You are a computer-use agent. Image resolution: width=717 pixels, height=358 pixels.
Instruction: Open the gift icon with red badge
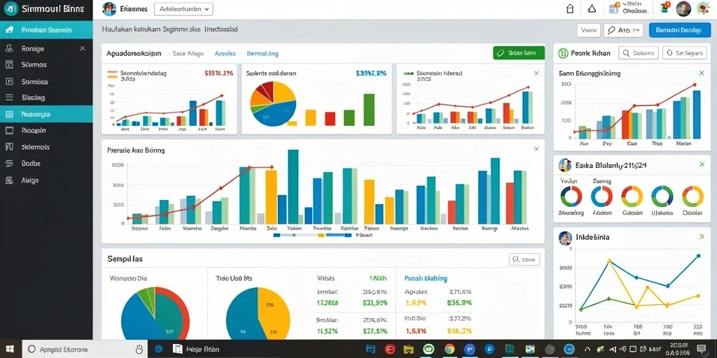(x=665, y=8)
